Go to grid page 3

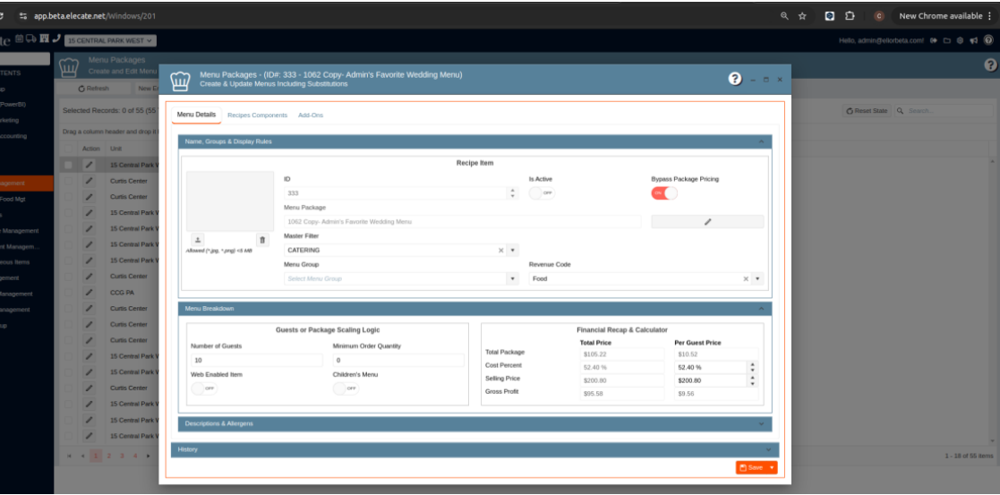tap(122, 457)
